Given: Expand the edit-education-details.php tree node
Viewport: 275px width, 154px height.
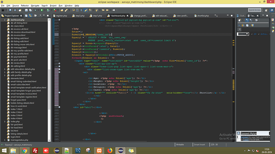Looking at the screenshot, I should (x=5, y=69).
